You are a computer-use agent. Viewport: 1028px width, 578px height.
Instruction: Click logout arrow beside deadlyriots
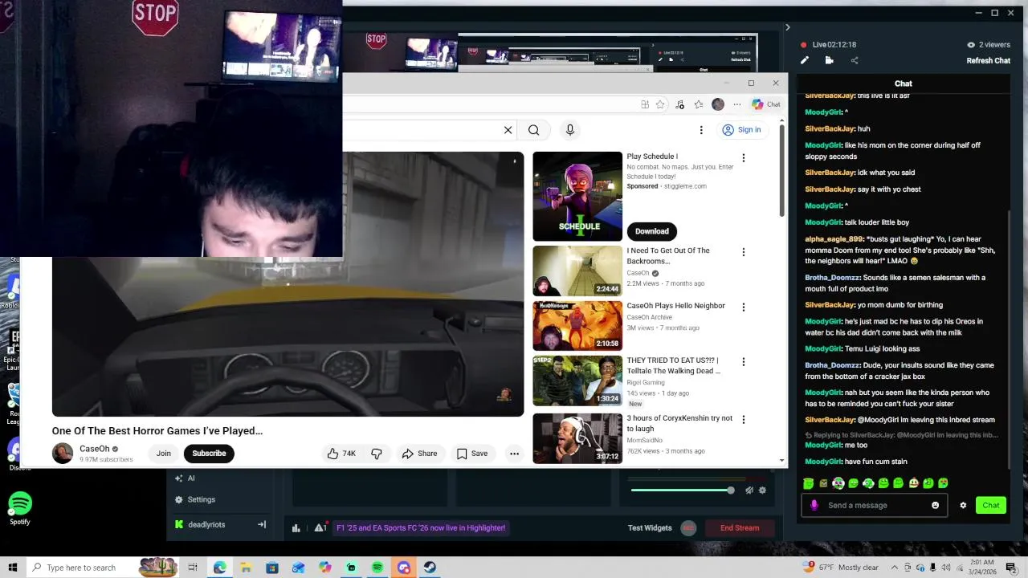pyautogui.click(x=261, y=524)
